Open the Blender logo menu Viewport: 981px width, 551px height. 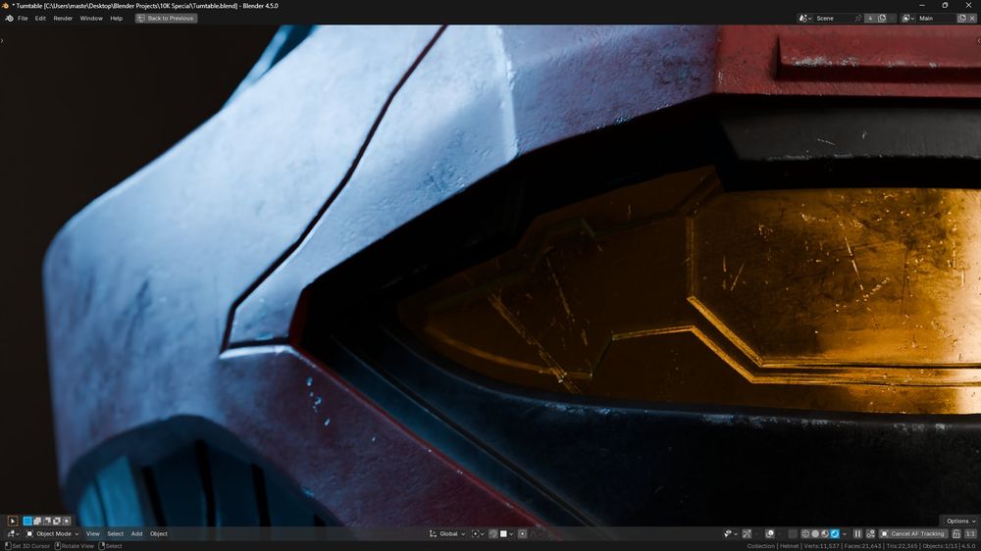(x=9, y=18)
